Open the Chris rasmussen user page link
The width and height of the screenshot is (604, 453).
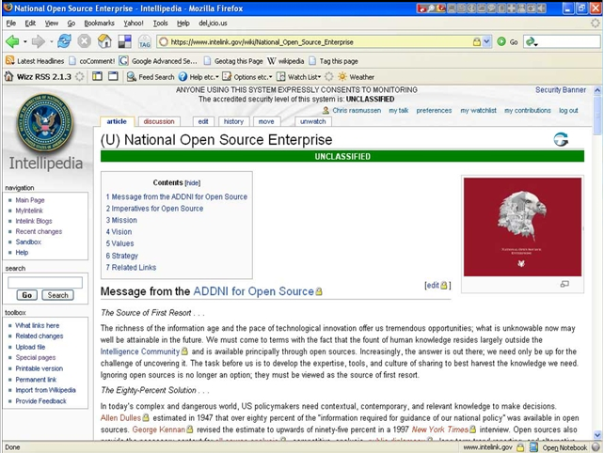[x=357, y=111]
